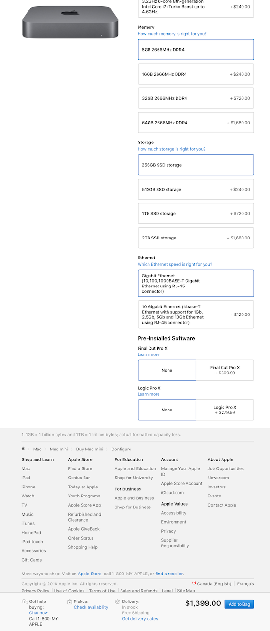Open Watch footer link
This screenshot has height=631, width=270.
[x=28, y=496]
